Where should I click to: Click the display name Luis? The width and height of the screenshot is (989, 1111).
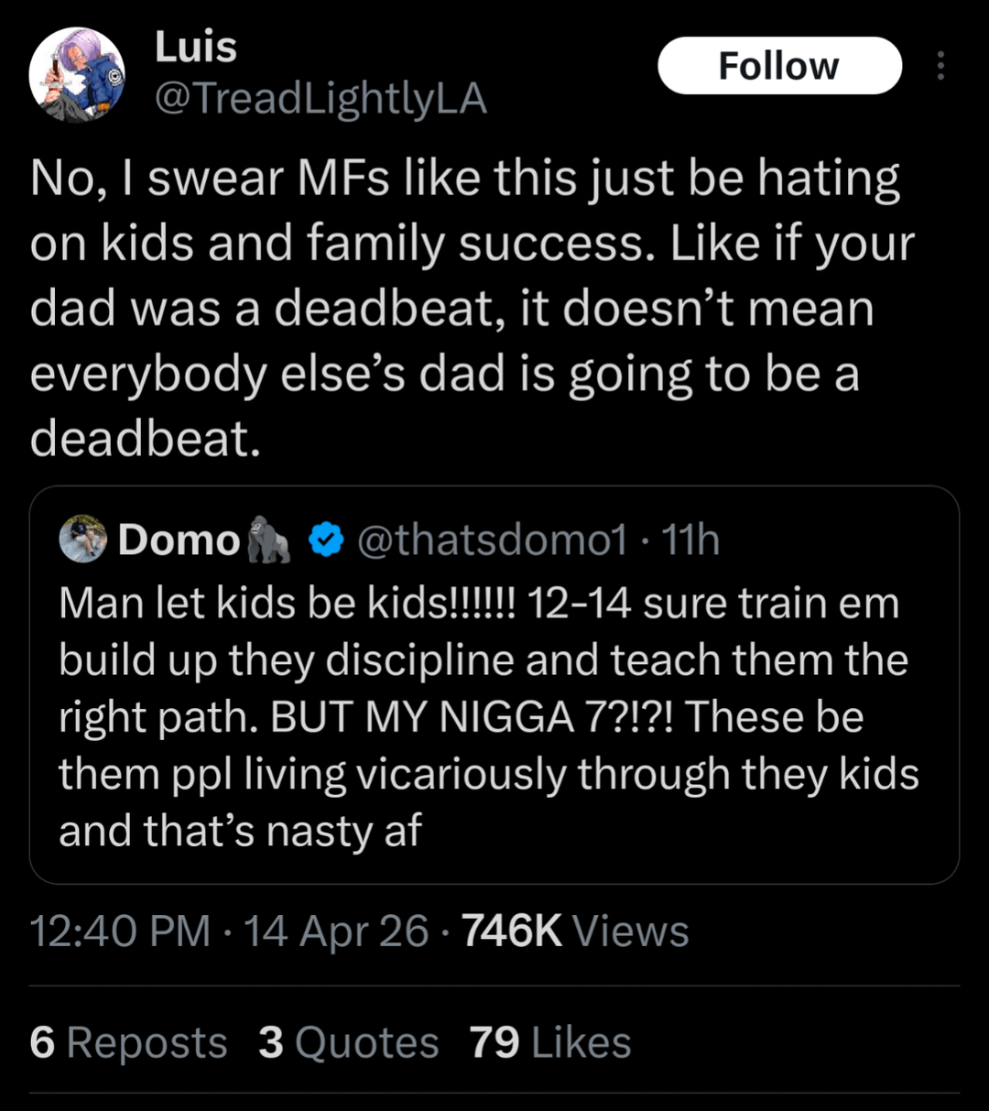[195, 48]
